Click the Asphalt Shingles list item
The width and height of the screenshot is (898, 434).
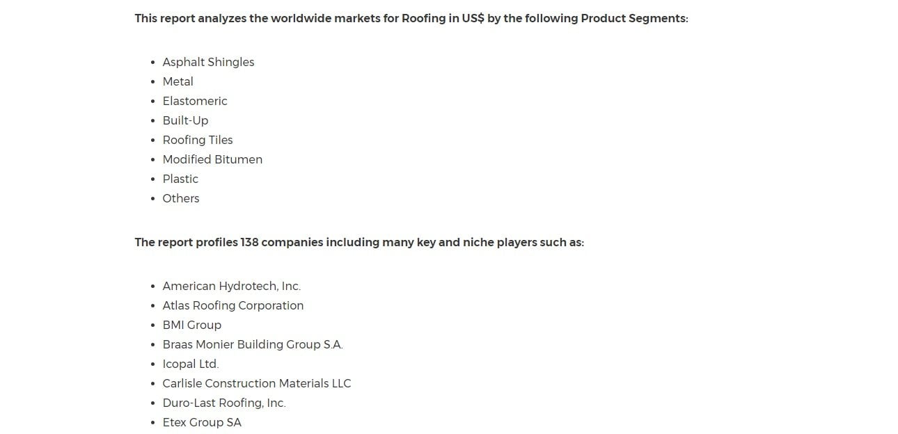coord(208,62)
